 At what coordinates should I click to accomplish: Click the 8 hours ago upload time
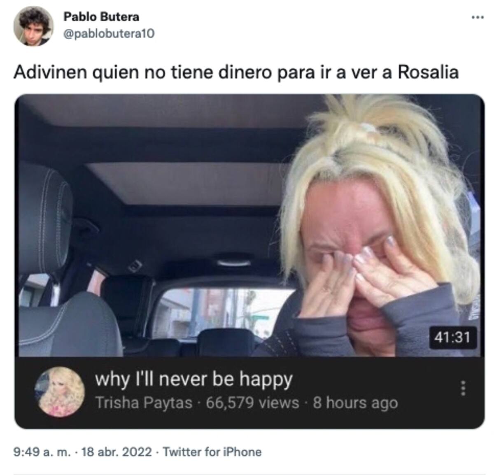[x=355, y=403]
